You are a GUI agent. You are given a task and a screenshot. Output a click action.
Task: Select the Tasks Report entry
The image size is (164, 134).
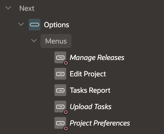[90, 90]
